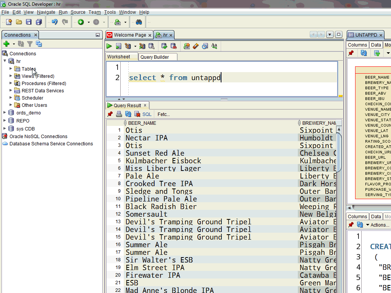This screenshot has height=293, width=391.
Task: Expand the Views (Filtered) node
Action: click(x=11, y=76)
